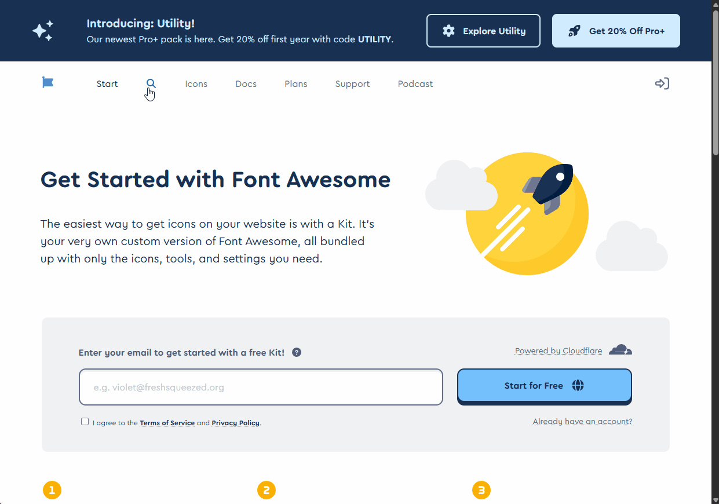Click the step 1 number badge
This screenshot has width=719, height=504.
click(52, 490)
